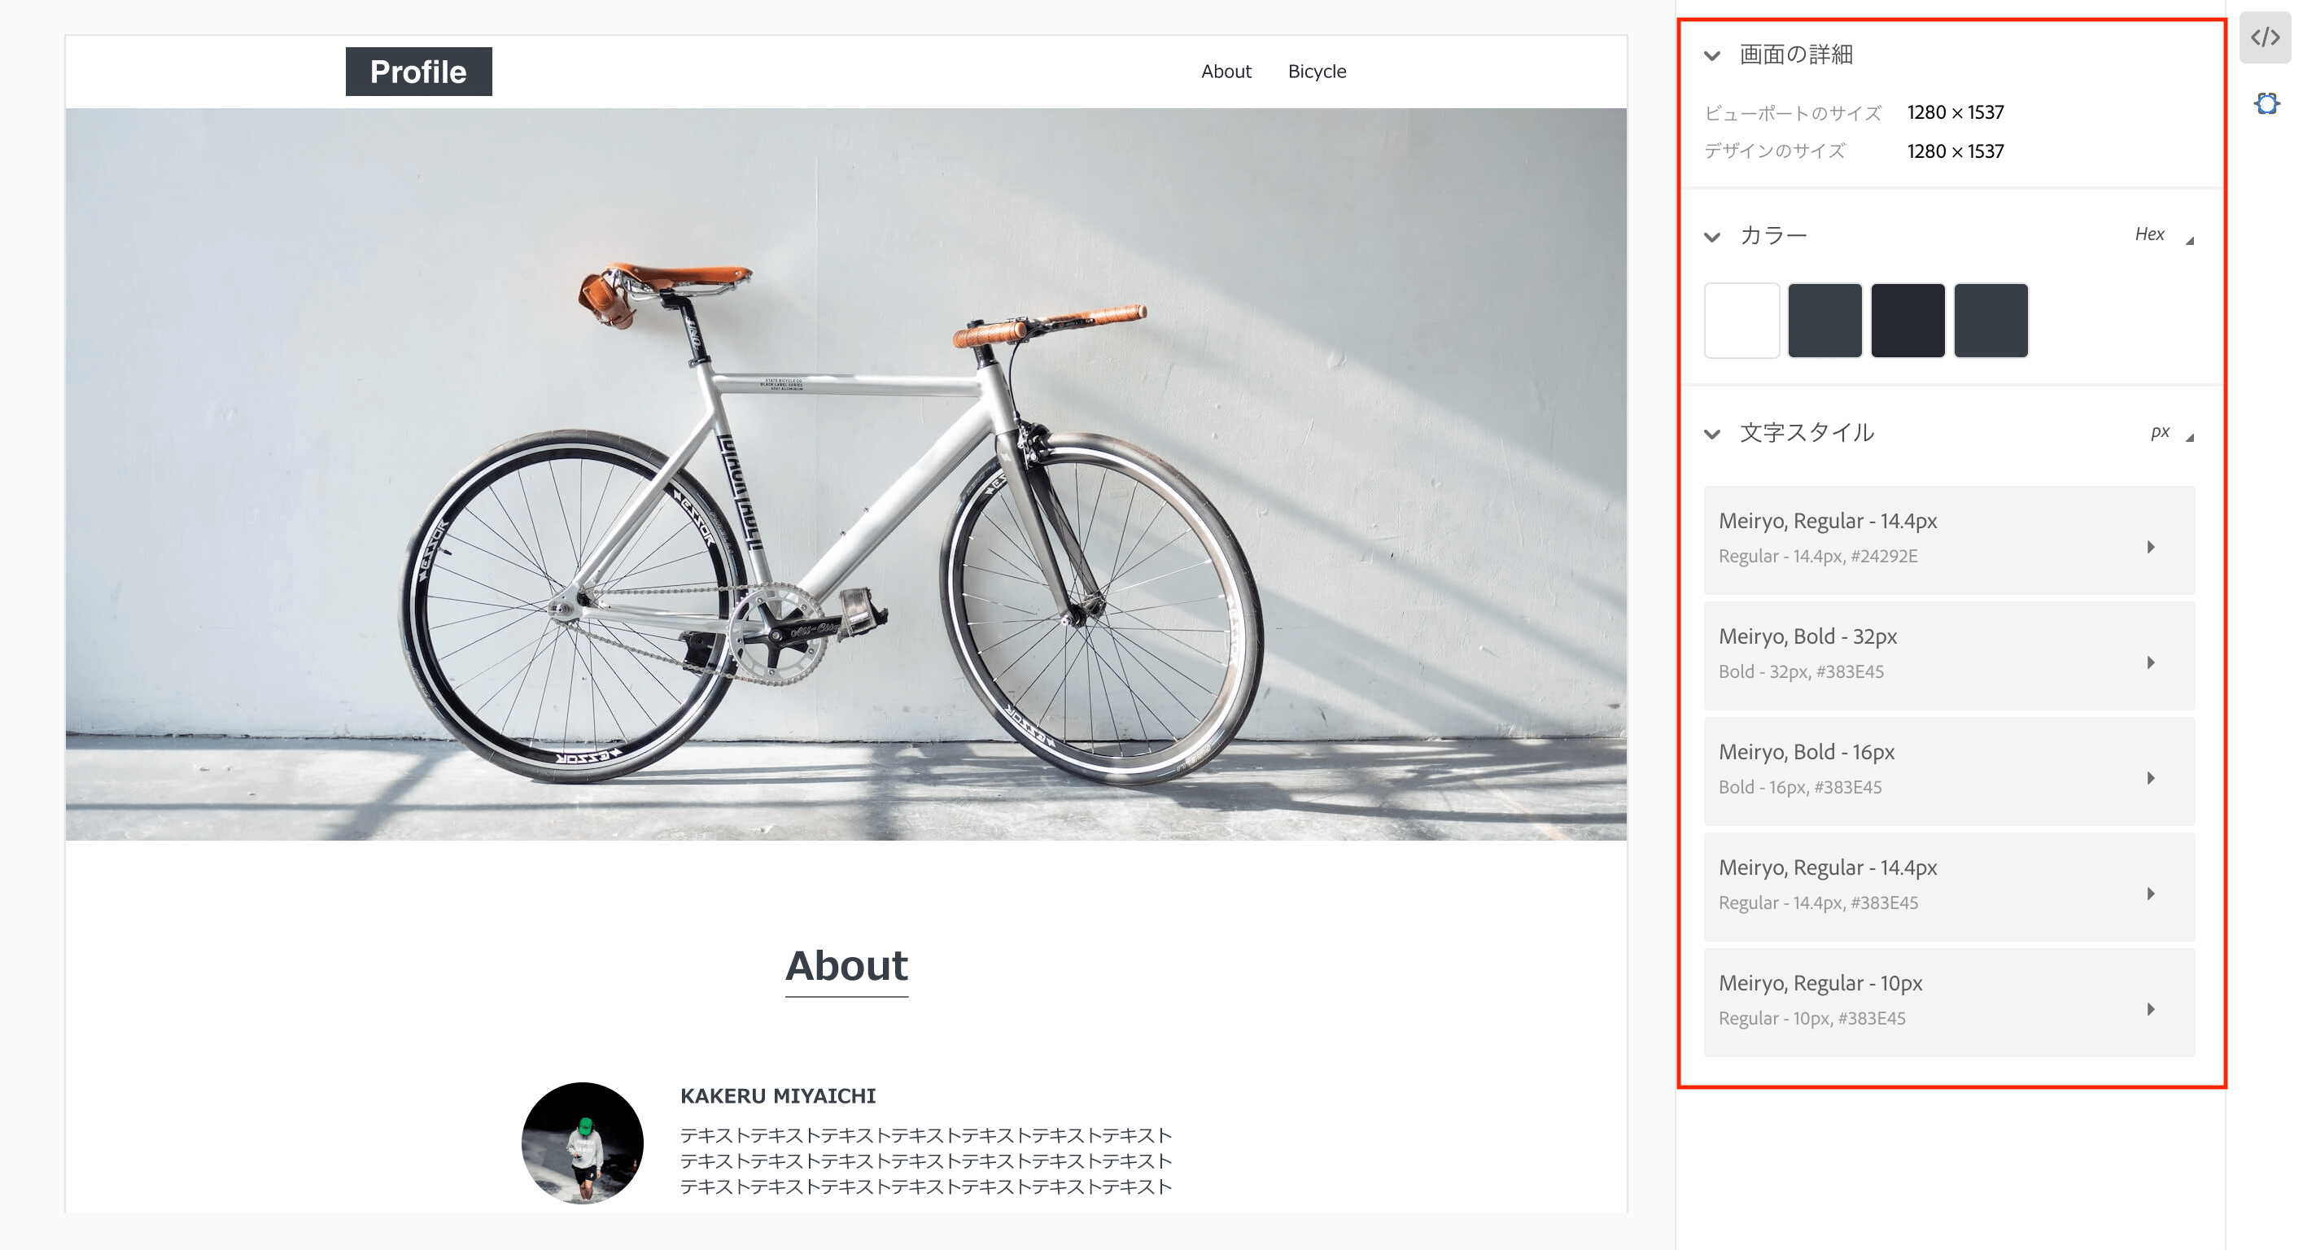This screenshot has height=1250, width=2303.
Task: Open the code view icon
Action: point(2265,37)
